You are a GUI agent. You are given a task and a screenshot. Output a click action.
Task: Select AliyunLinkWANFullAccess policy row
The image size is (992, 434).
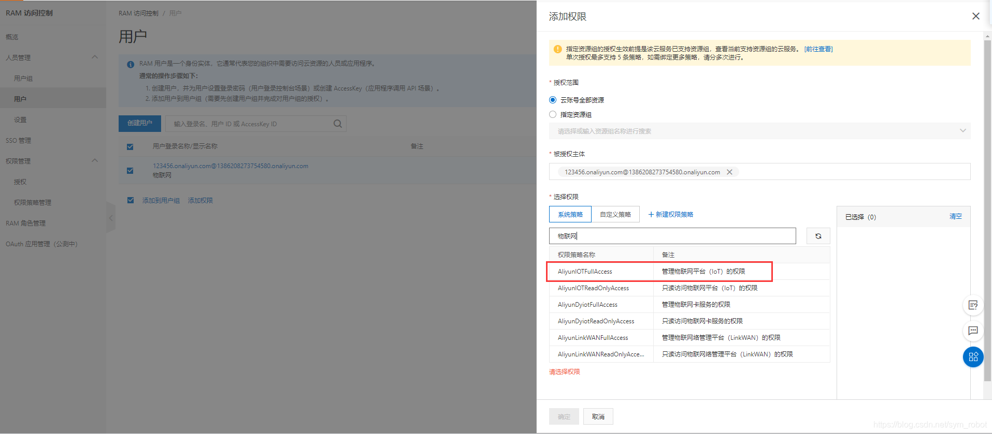[689, 337]
